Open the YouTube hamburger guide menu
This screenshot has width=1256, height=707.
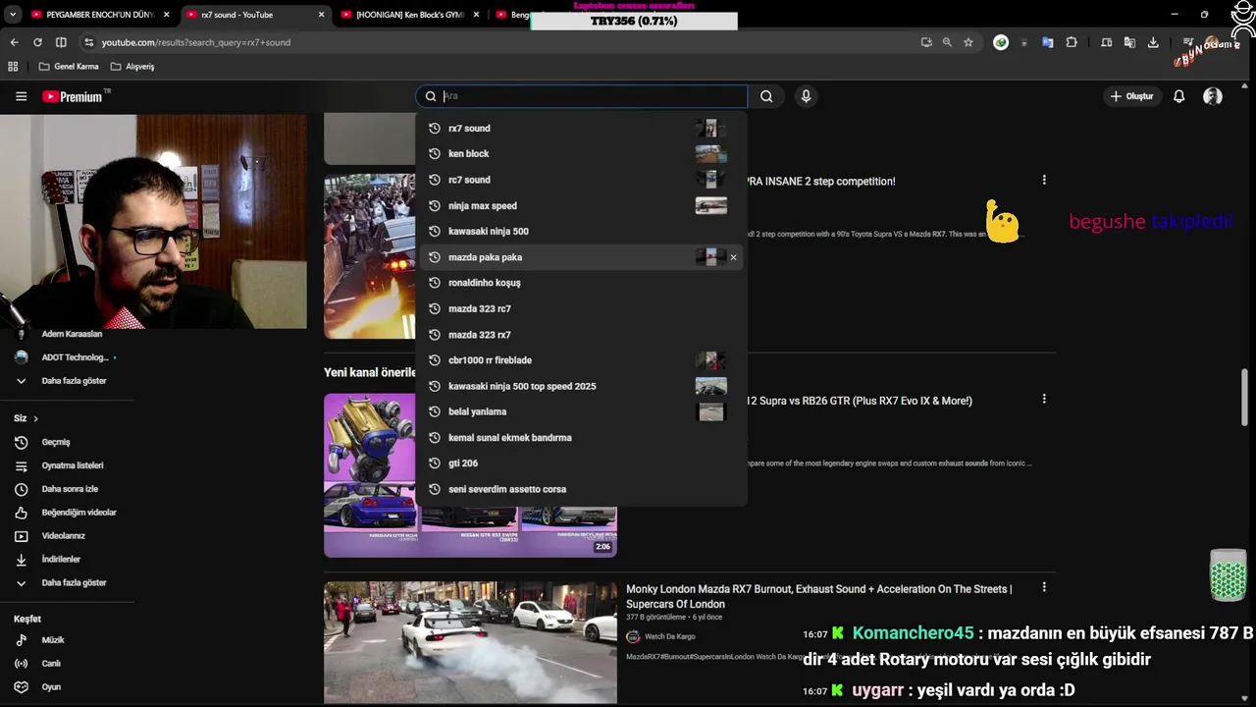pyautogui.click(x=21, y=96)
